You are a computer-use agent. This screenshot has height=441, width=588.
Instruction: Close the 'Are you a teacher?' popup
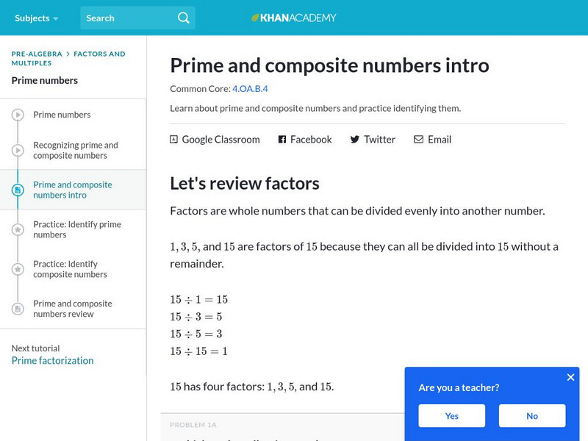pos(570,377)
